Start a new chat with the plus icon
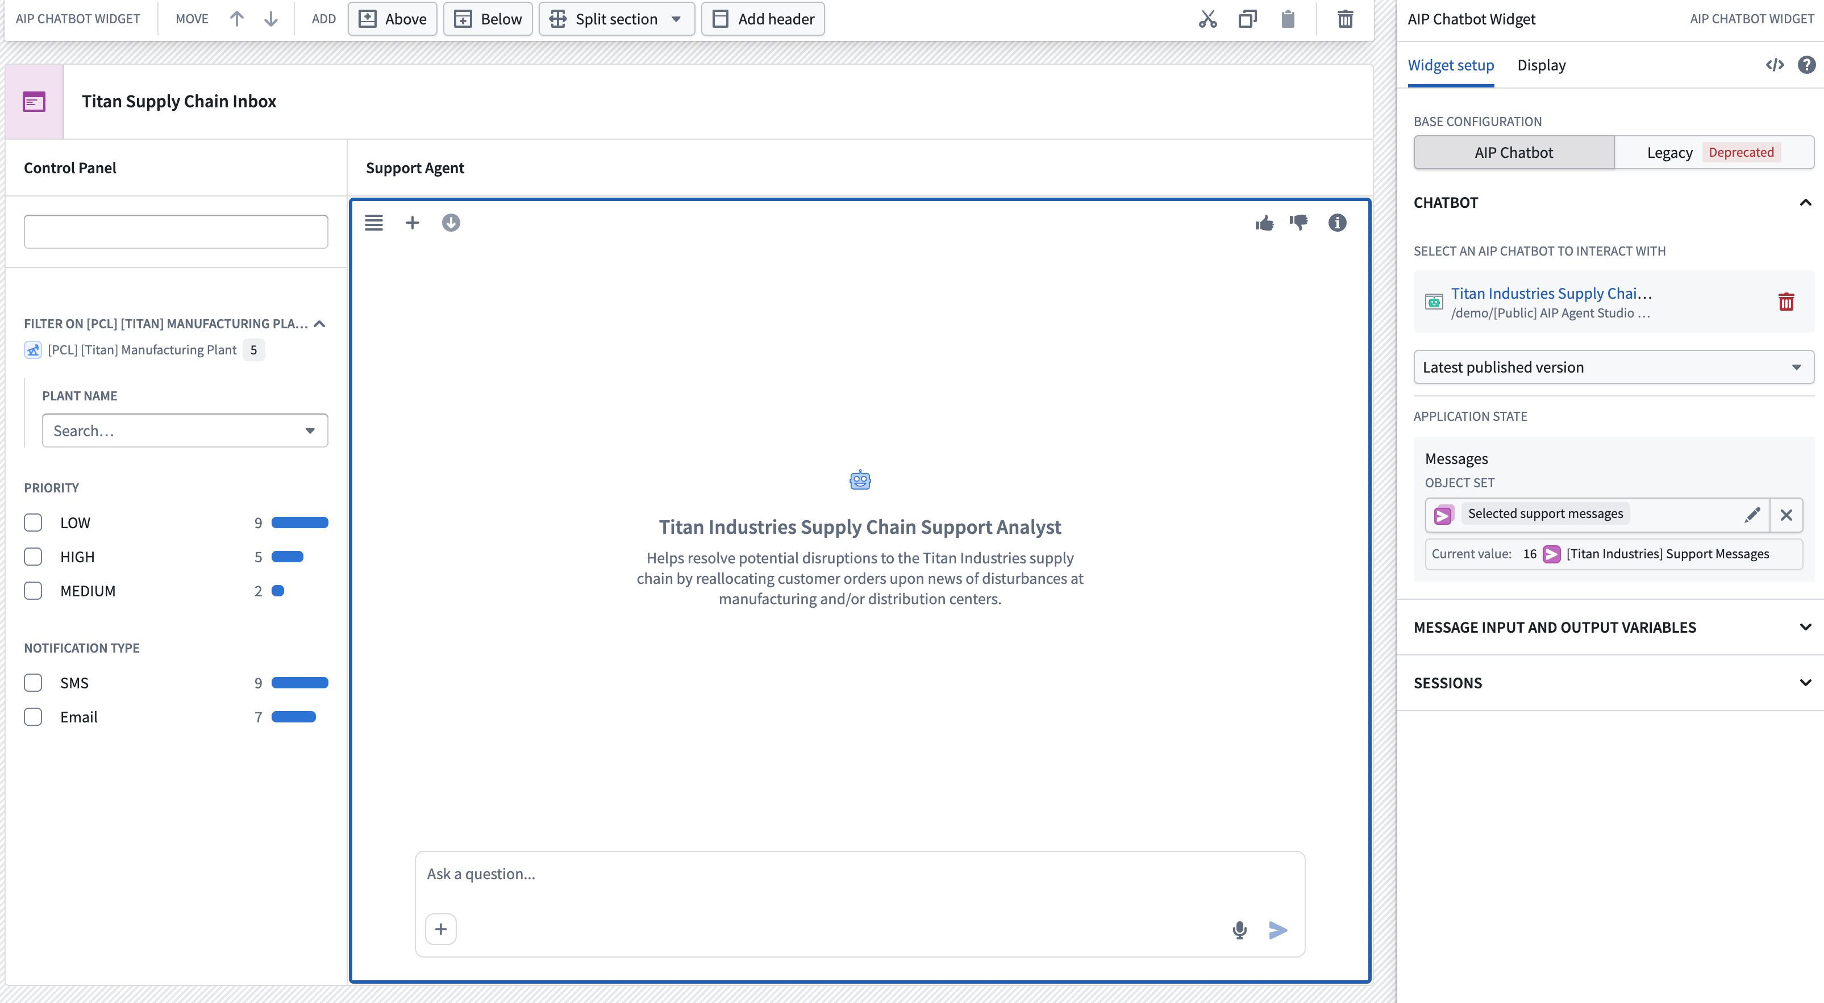Viewport: 1824px width, 1003px height. pos(413,222)
